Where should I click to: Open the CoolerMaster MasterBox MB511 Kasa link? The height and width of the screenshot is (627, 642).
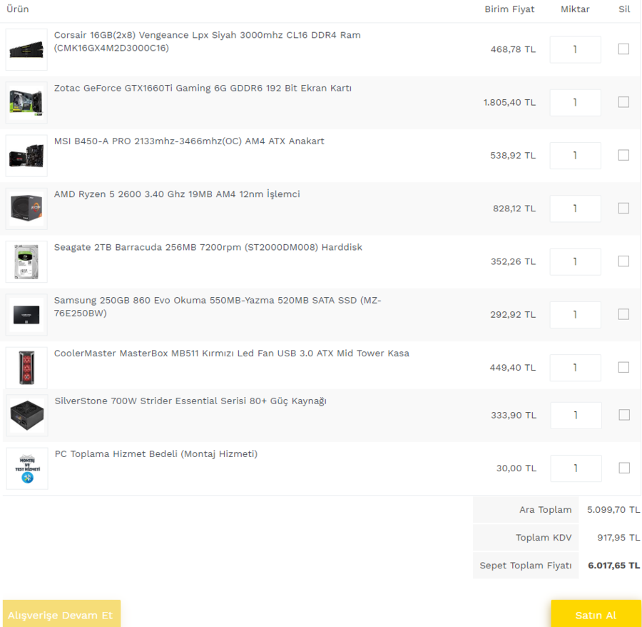[x=232, y=353]
